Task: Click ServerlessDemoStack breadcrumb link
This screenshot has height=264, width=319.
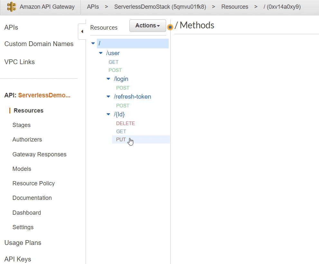Action: (x=160, y=7)
